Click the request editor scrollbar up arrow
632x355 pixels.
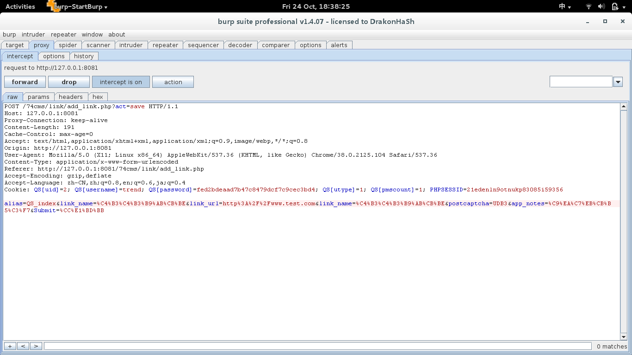pos(624,107)
